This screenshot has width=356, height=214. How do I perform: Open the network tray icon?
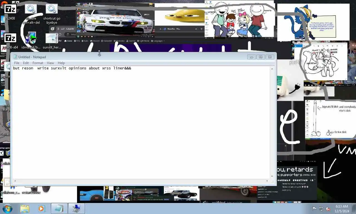[x=321, y=208]
